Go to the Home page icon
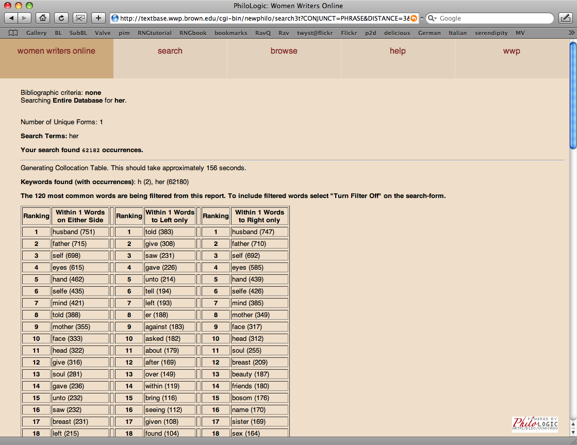 [43, 18]
